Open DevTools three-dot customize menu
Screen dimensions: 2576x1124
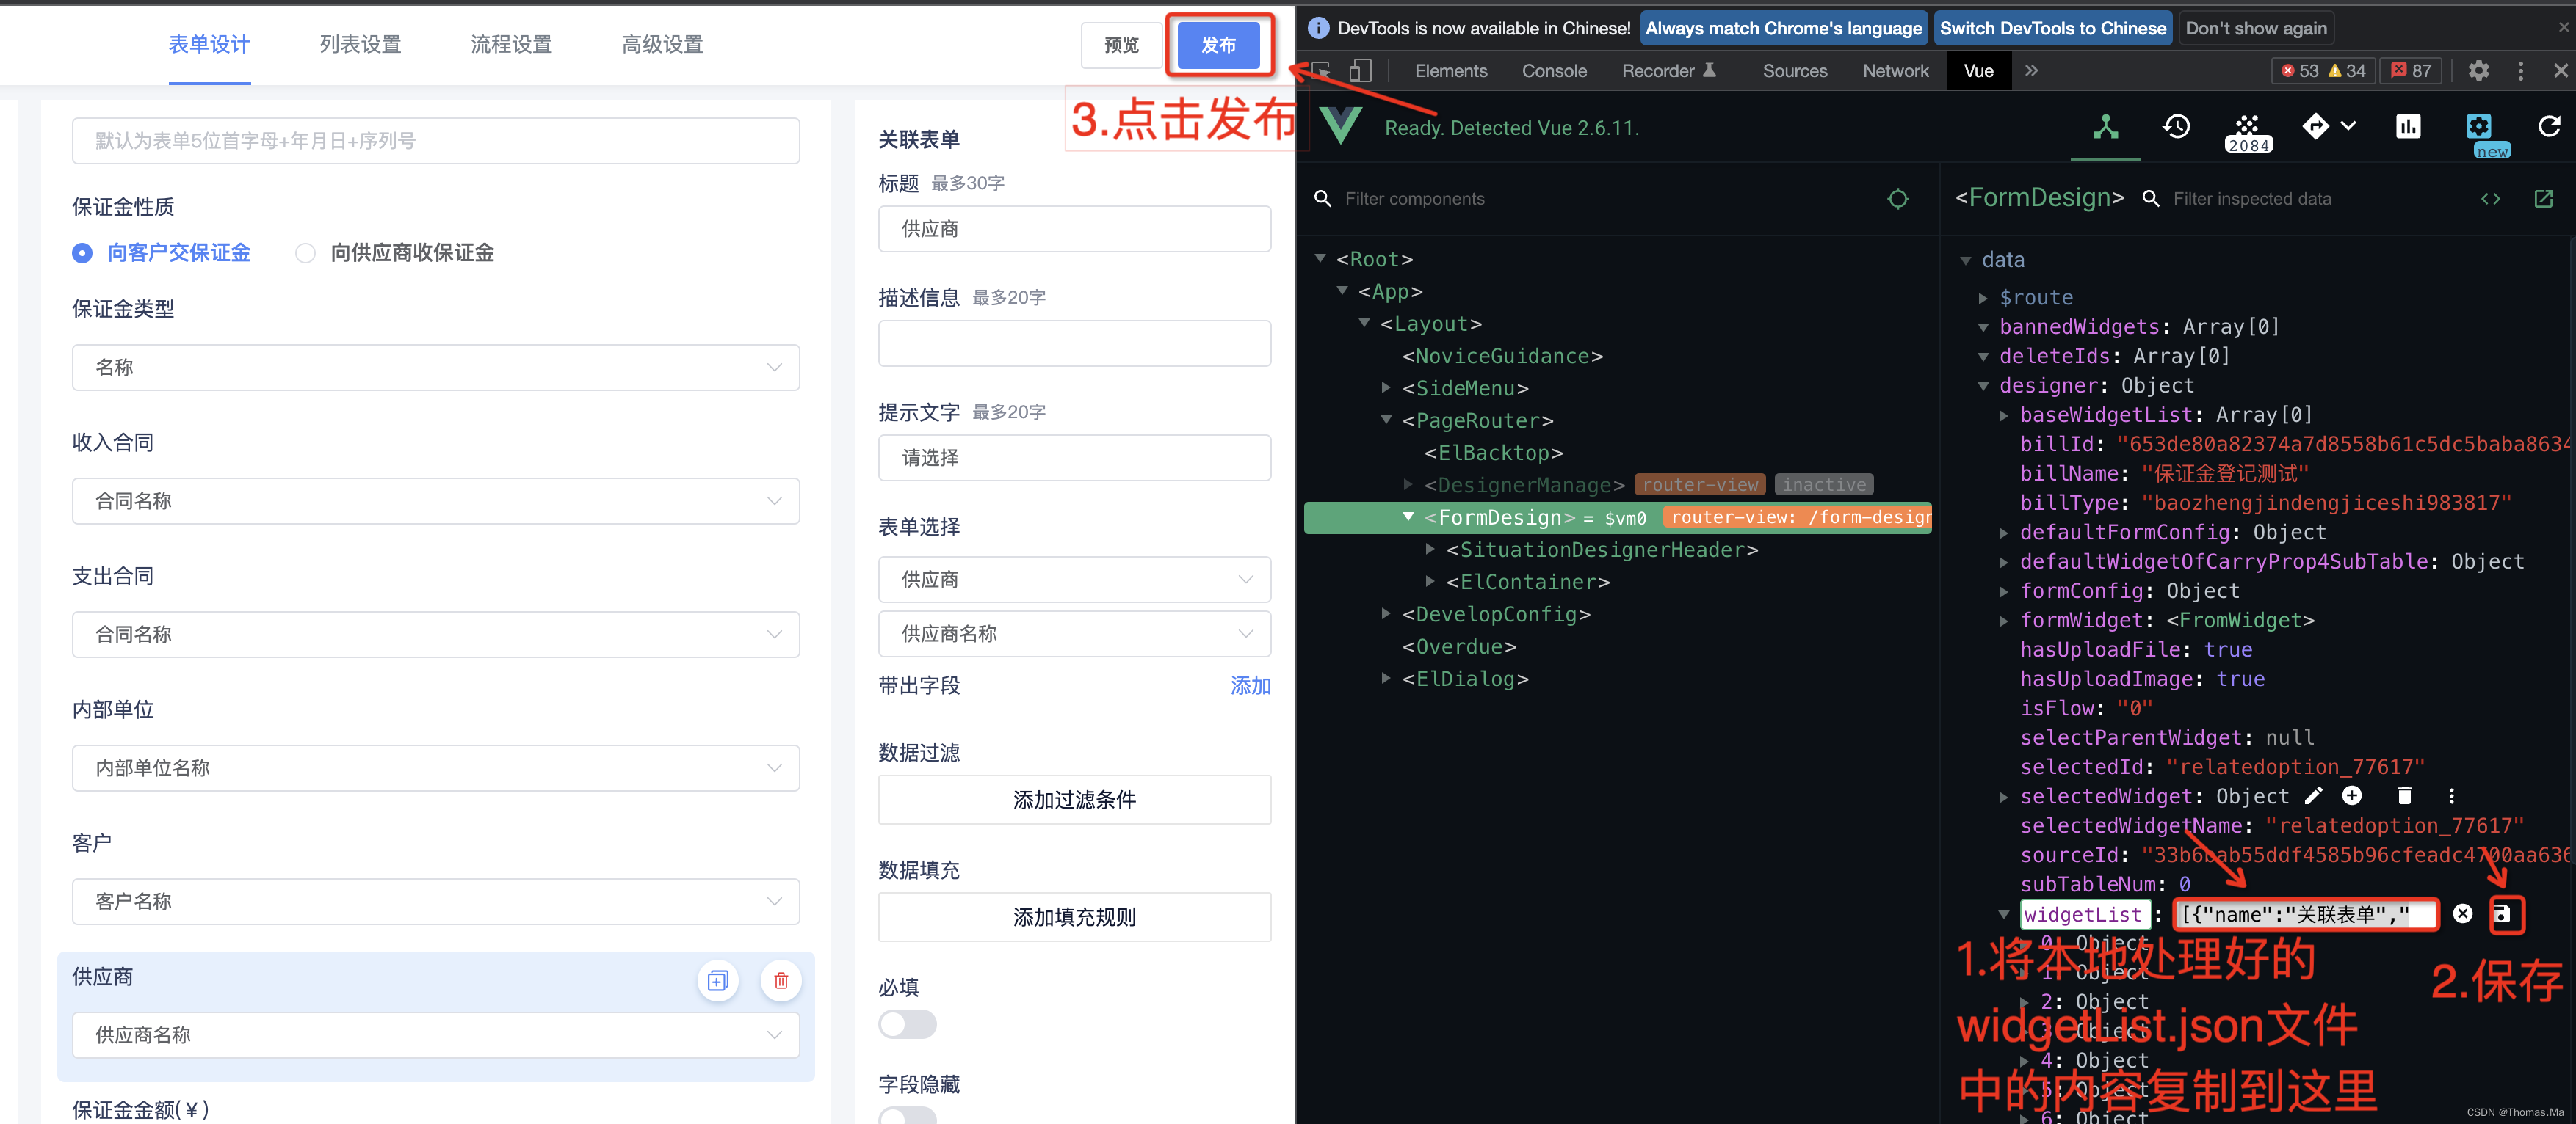pyautogui.click(x=2520, y=71)
